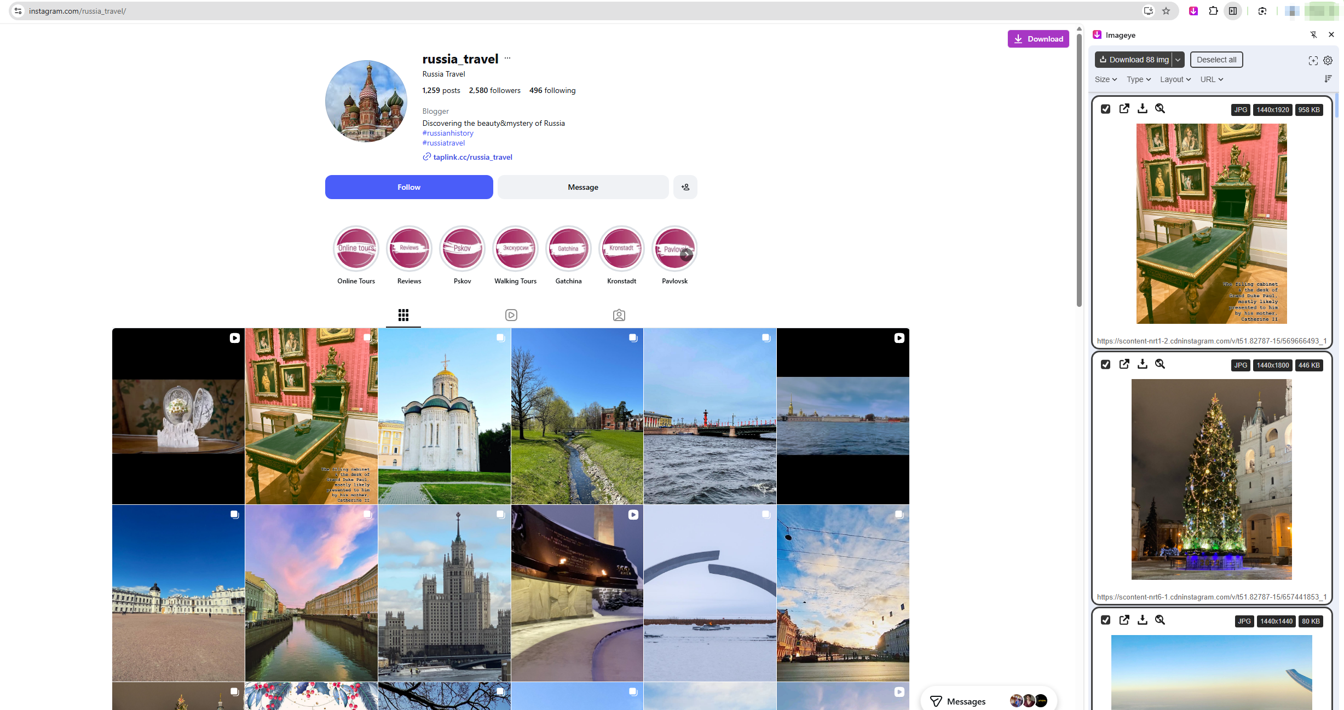Screen dimensions: 1344x710
Task: Open the Pskov story highlight
Action: [x=462, y=249]
